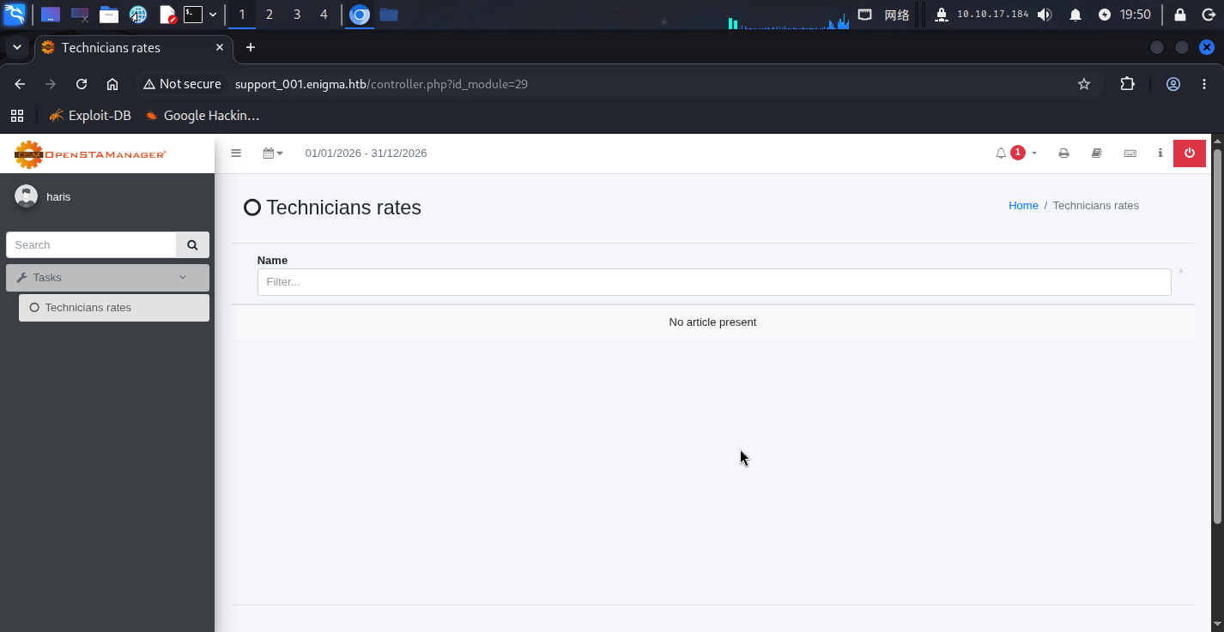Click the keyboard shortcuts icon
1224x632 pixels.
point(1130,153)
